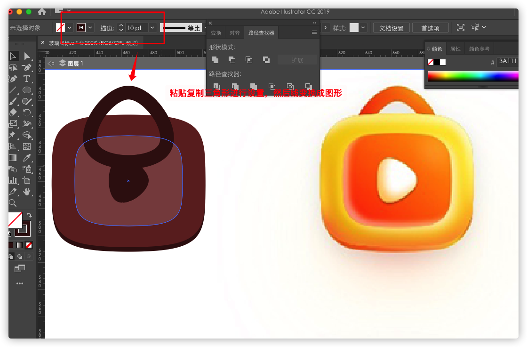Enable Draw Normal mode
Screen dimensions: 527x347
pos(11,257)
